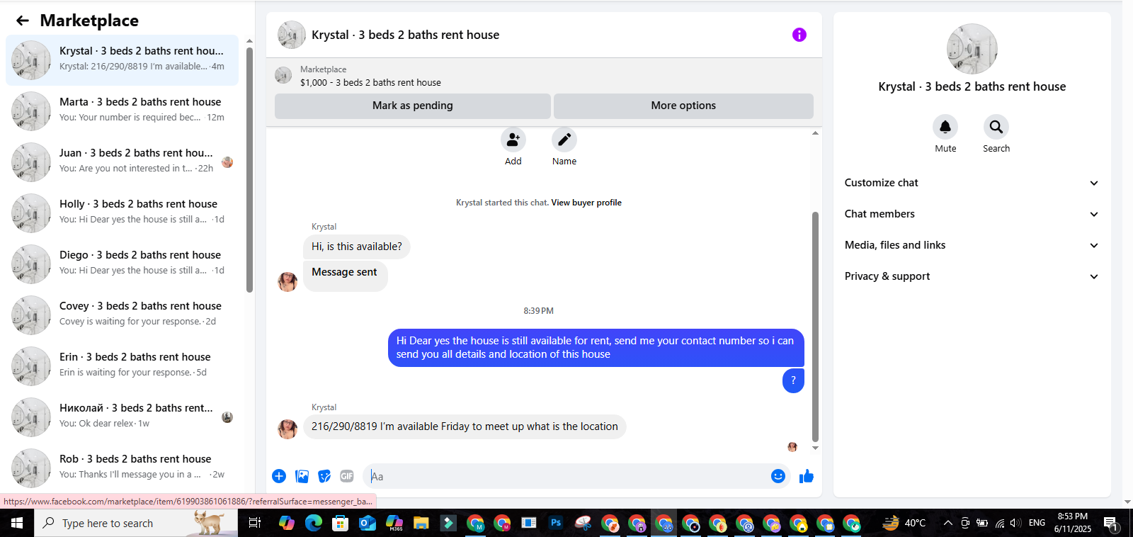The height and width of the screenshot is (537, 1133).
Task: Search in conversation magnifier icon
Action: 996,127
